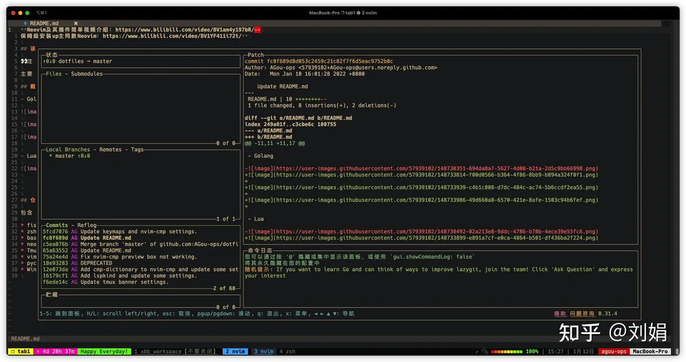
Task: Switch to tmux window 2 nvim
Action: (x=234, y=352)
